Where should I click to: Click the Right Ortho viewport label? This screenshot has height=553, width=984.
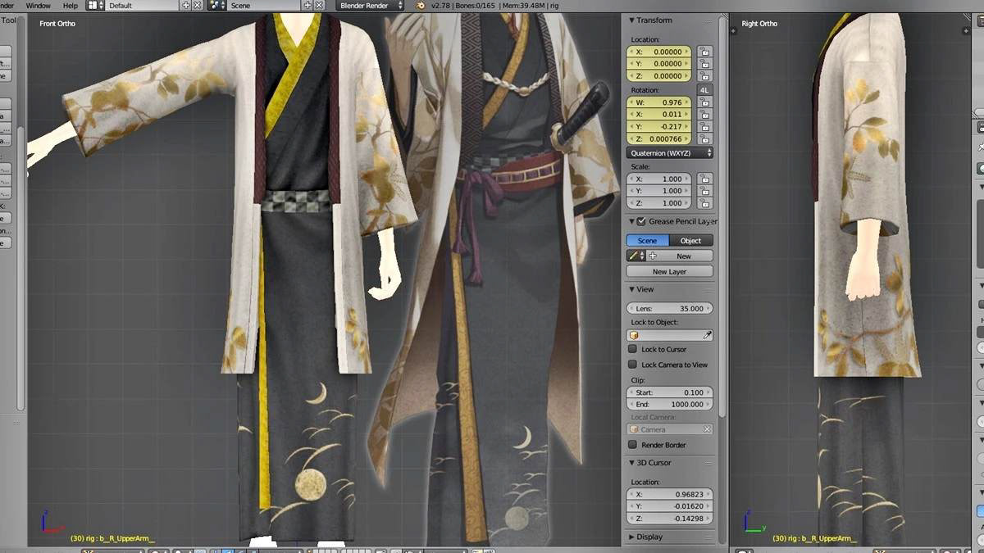coord(759,24)
